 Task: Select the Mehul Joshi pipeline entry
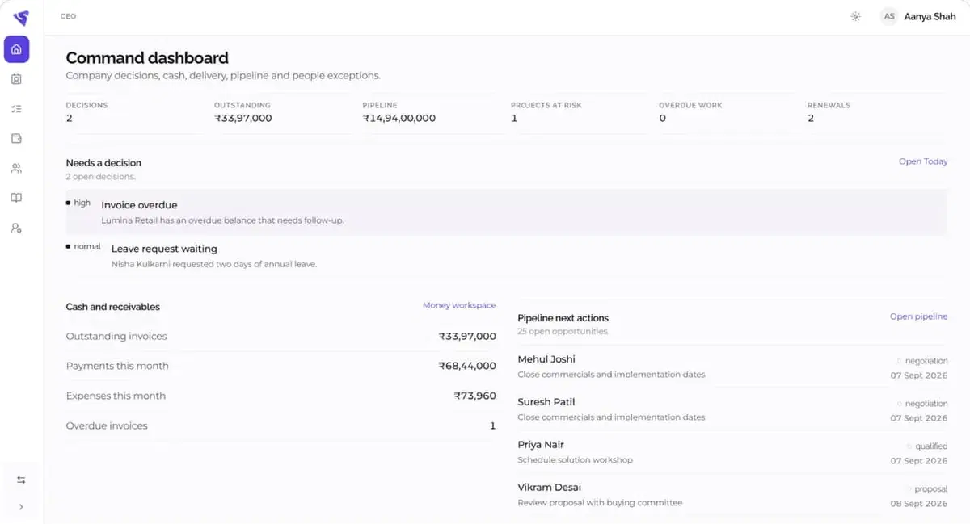[732, 367]
